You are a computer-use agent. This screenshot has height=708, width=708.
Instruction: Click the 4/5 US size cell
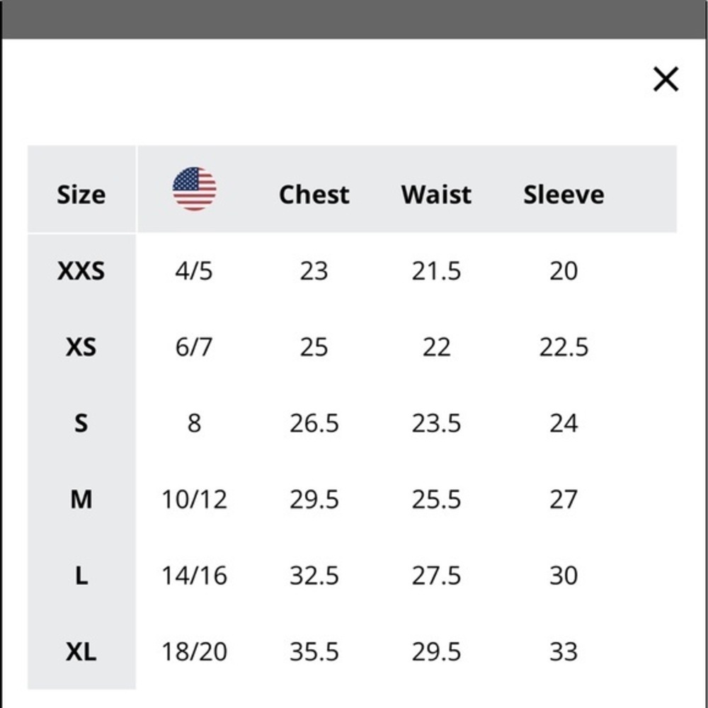click(194, 271)
